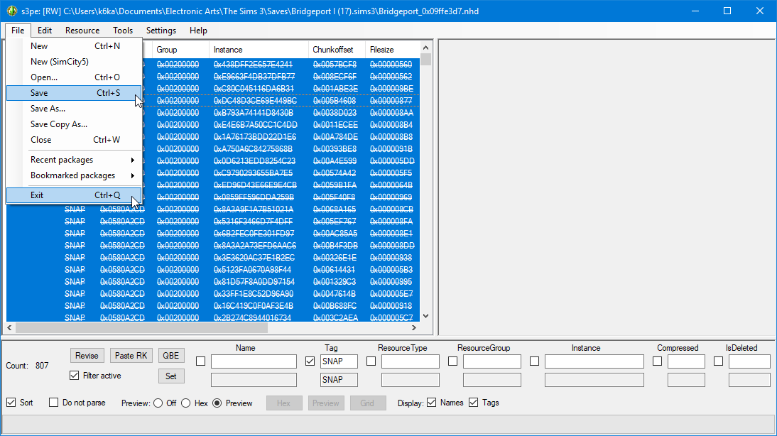Click Filesize cell 0x00000995

[x=391, y=281]
